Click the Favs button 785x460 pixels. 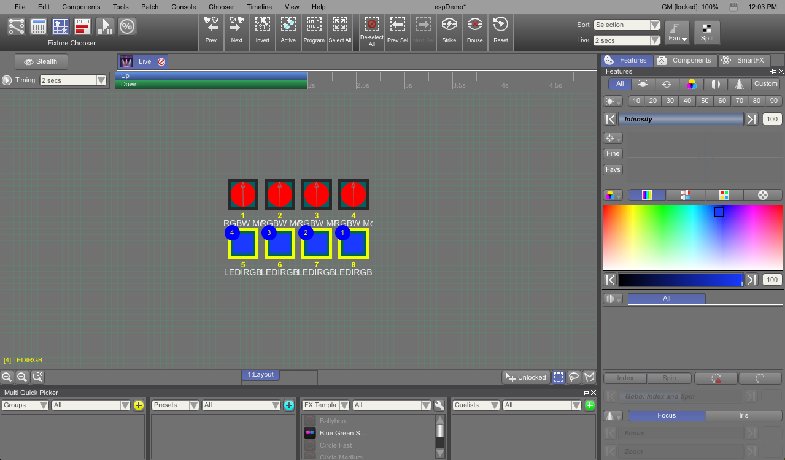[x=613, y=170]
